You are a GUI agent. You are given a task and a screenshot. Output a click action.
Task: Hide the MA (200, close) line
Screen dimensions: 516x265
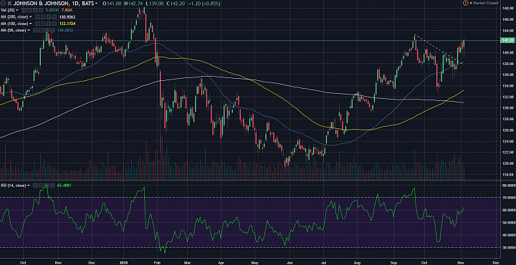[37, 16]
